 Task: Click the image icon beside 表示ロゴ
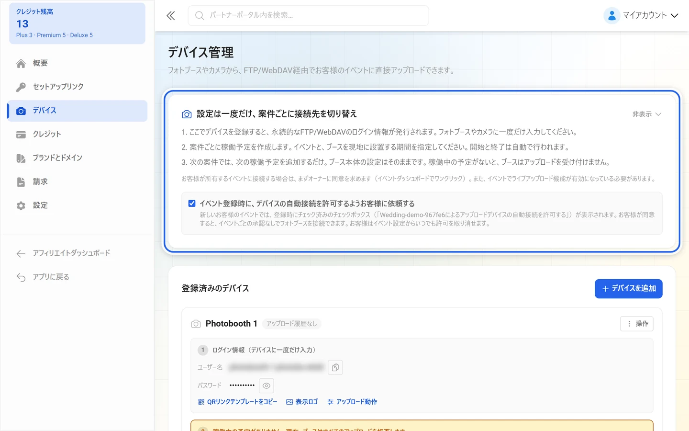[x=289, y=402]
